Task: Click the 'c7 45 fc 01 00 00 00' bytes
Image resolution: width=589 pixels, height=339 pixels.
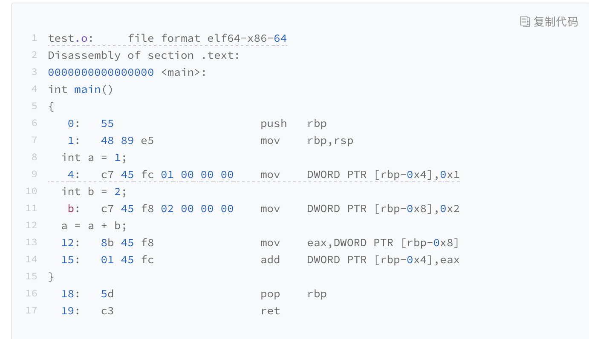Action: coord(167,175)
